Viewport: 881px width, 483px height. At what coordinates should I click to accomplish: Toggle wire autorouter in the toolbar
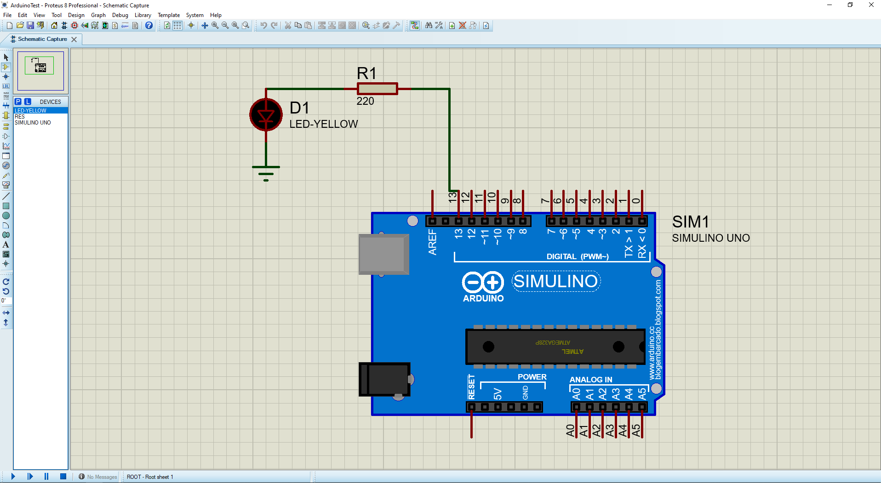point(415,25)
